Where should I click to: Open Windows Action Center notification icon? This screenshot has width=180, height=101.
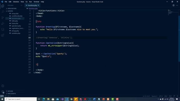[177, 99]
